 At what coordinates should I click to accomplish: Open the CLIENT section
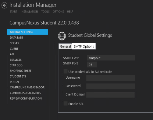click(14, 49)
